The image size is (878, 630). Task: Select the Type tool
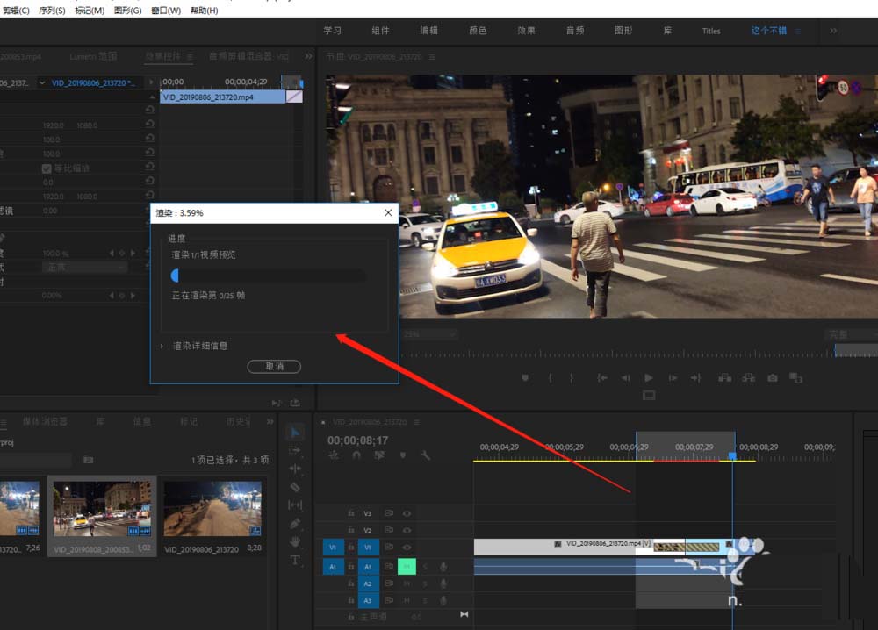(295, 561)
